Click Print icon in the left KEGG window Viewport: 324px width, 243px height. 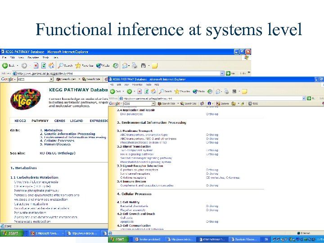tap(135, 66)
